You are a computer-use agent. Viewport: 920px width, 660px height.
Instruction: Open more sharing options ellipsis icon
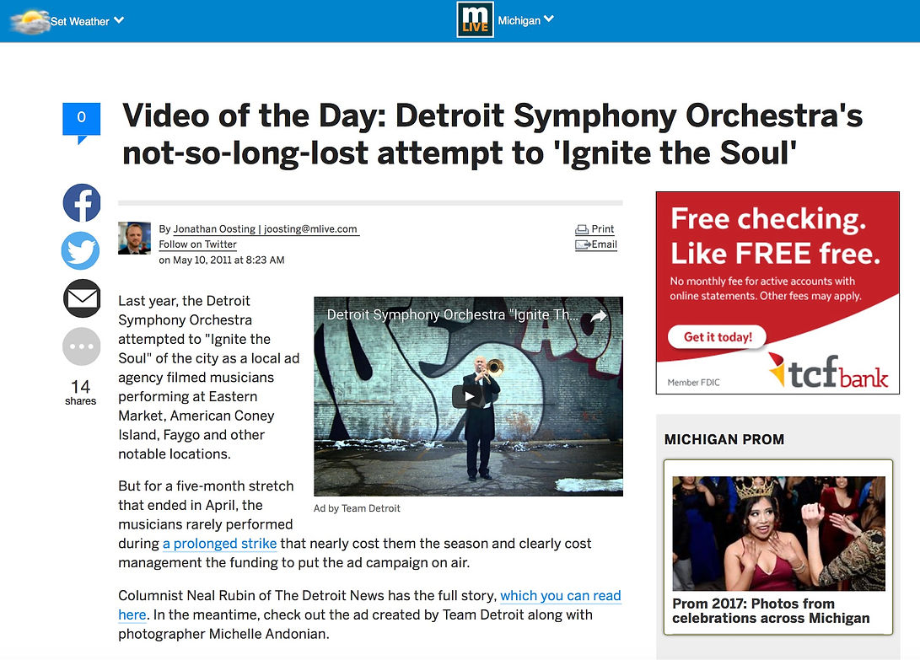tap(82, 346)
